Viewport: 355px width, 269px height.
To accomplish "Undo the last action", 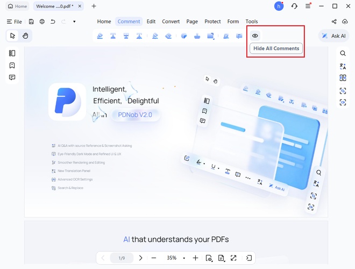I will (53, 22).
